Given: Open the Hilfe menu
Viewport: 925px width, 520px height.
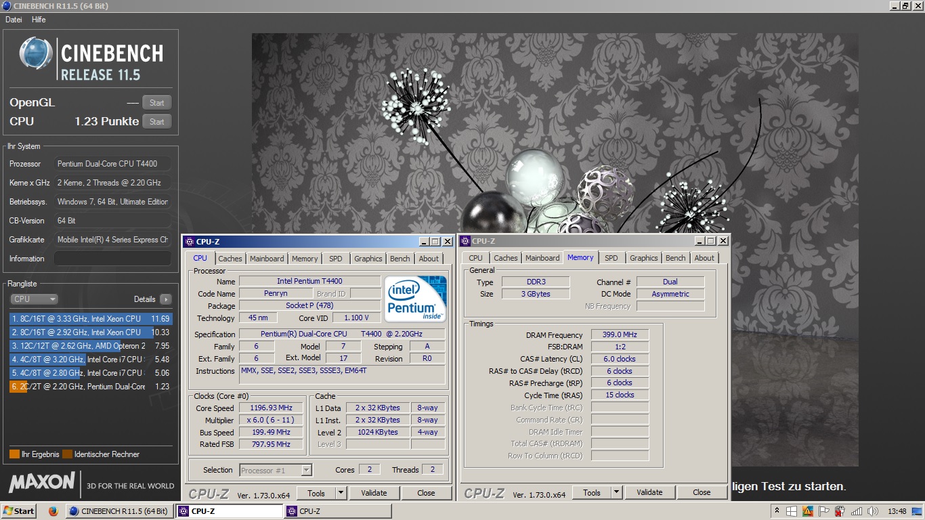Looking at the screenshot, I should [39, 20].
